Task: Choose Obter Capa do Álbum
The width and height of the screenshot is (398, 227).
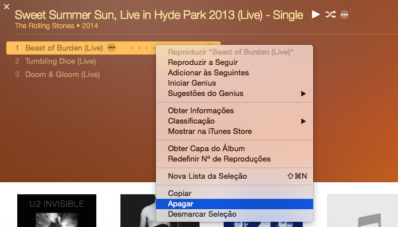Action: pyautogui.click(x=234, y=148)
